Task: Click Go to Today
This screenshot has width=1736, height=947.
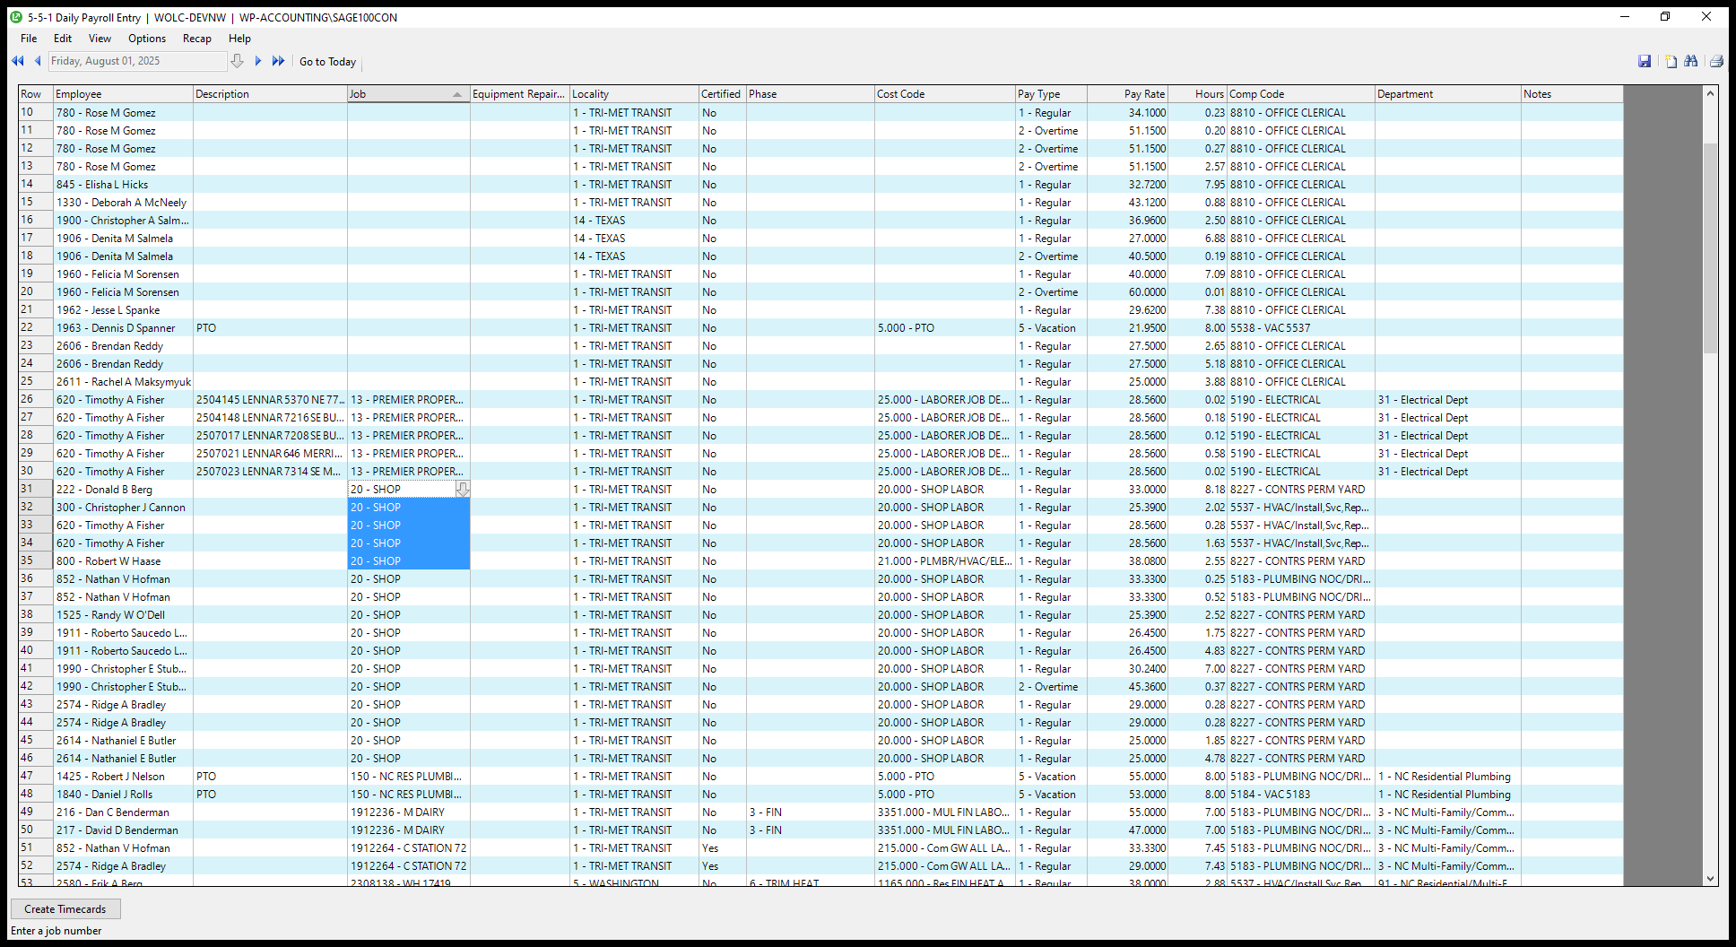Action: point(327,62)
